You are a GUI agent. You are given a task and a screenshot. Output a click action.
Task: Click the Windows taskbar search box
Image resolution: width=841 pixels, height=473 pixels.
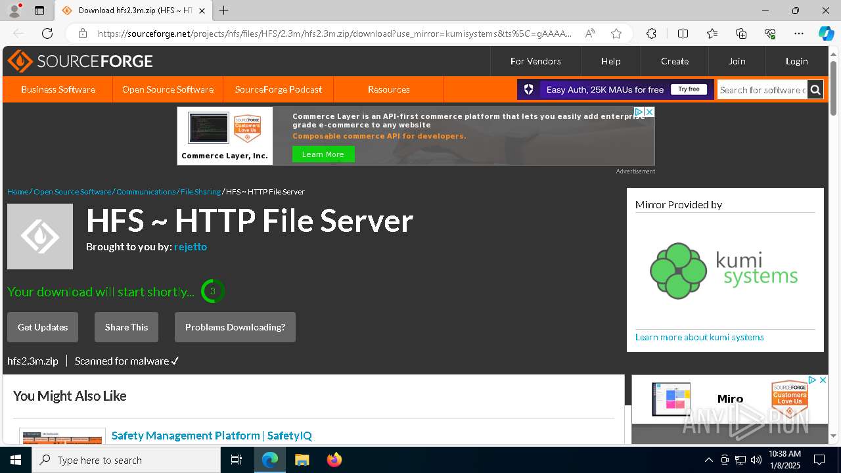pos(126,460)
